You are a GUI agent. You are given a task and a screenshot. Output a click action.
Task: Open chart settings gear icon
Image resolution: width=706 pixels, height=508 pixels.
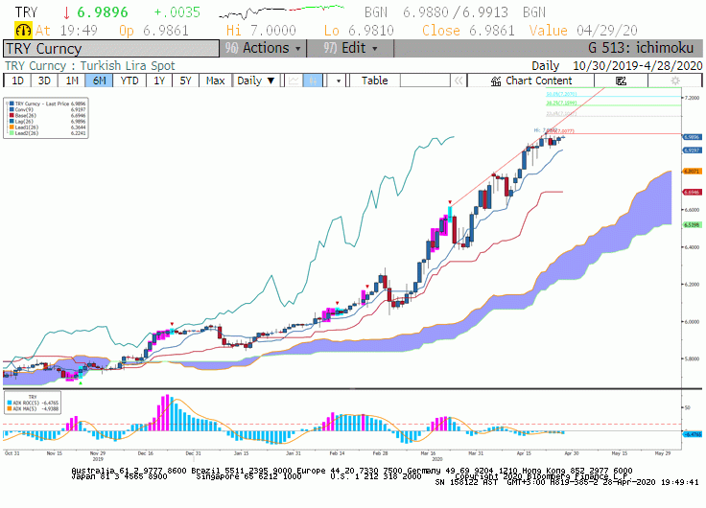675,81
